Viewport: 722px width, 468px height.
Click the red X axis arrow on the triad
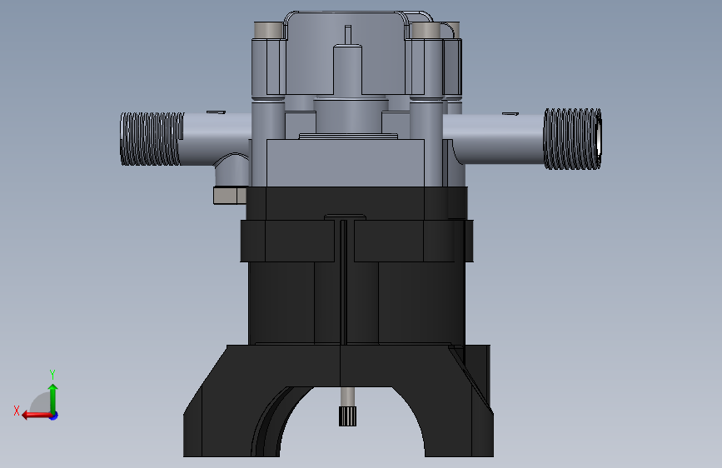tap(37, 416)
